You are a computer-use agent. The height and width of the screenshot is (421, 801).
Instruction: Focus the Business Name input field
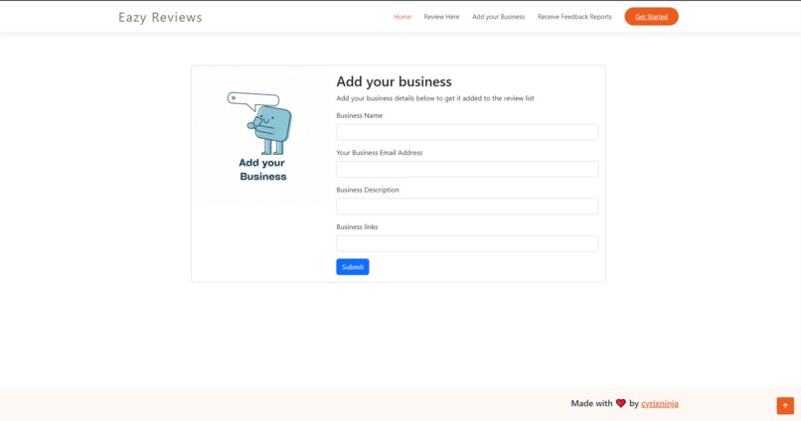pos(467,132)
